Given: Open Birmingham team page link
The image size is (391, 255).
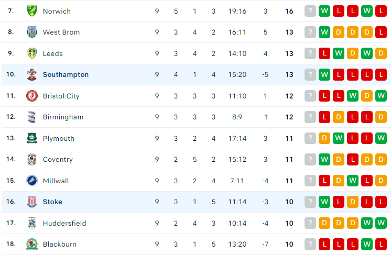Looking at the screenshot, I should click(63, 117).
